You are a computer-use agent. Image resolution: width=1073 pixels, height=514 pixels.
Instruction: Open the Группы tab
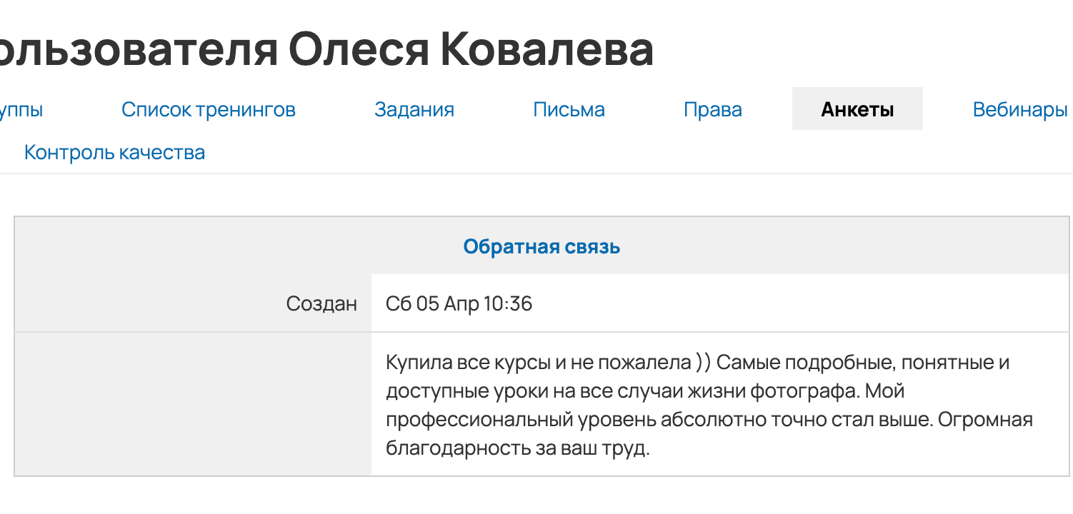[21, 109]
